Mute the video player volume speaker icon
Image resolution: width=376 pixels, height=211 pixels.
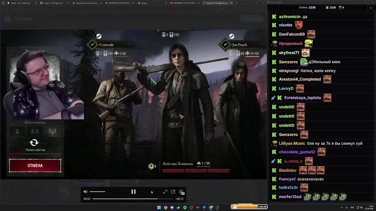coord(85,192)
